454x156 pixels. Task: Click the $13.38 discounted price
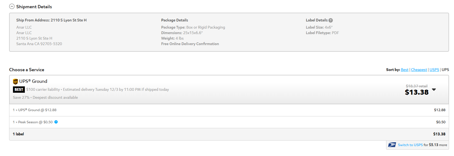(417, 92)
